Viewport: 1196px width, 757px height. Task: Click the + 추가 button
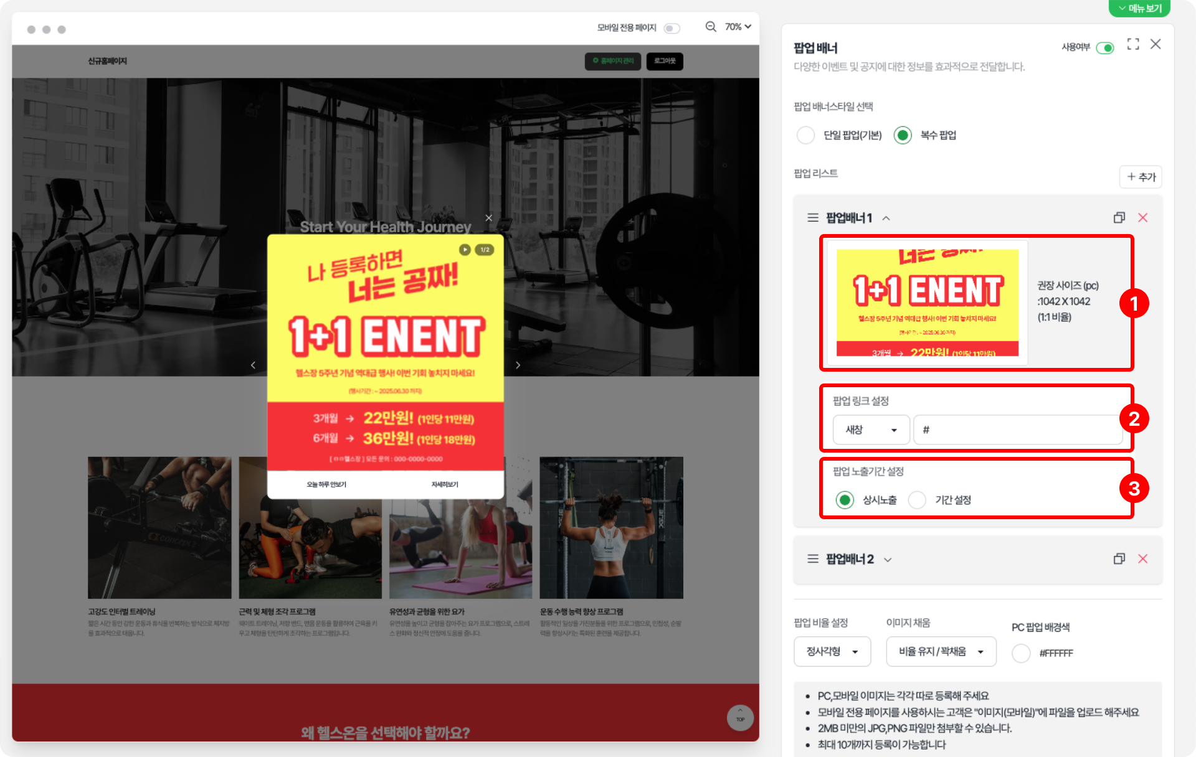click(x=1141, y=177)
